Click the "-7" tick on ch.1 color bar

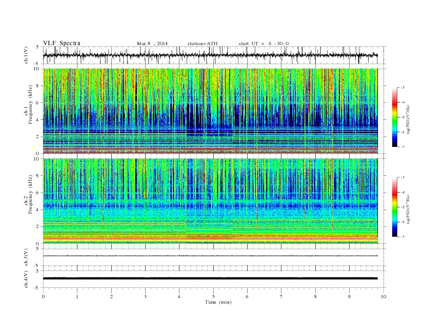(x=402, y=147)
